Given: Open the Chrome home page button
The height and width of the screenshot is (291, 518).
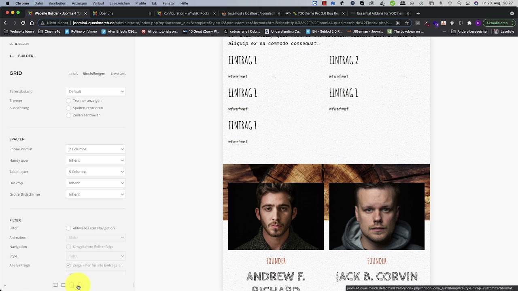Looking at the screenshot, I should point(32,23).
